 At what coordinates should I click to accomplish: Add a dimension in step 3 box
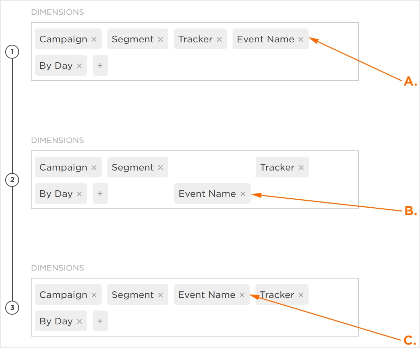pos(100,321)
